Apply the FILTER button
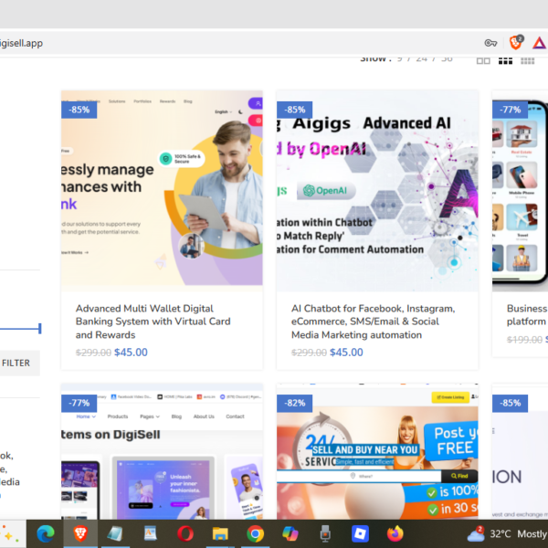 (16, 364)
